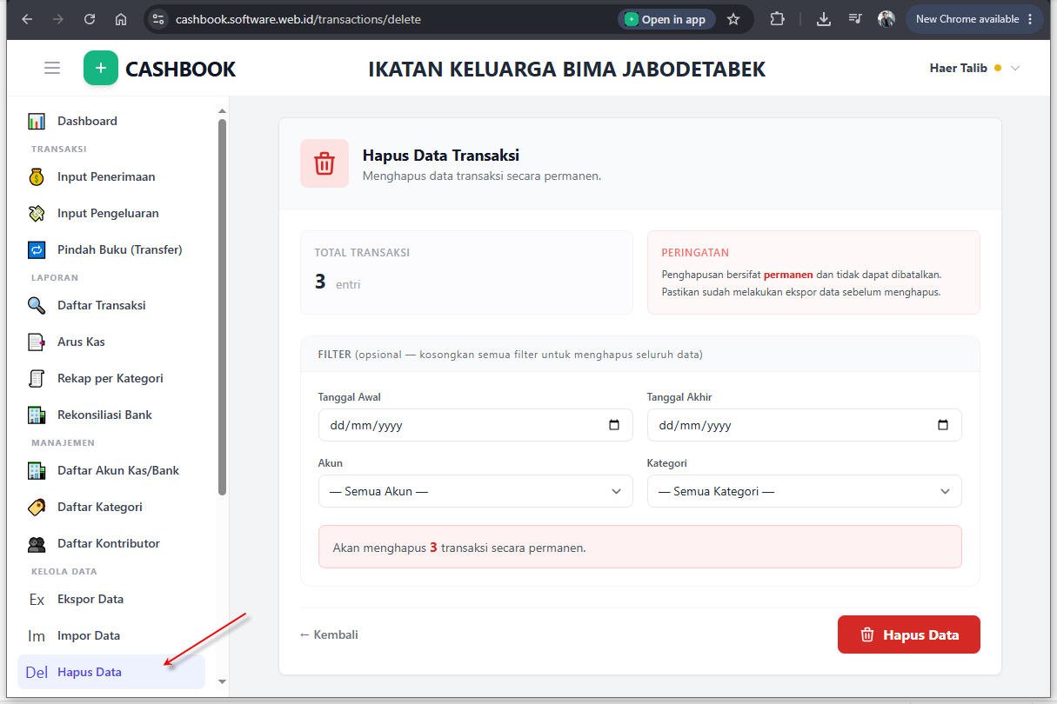Viewport: 1057px width, 704px height.
Task: Go back with browser back arrow
Action: click(27, 19)
